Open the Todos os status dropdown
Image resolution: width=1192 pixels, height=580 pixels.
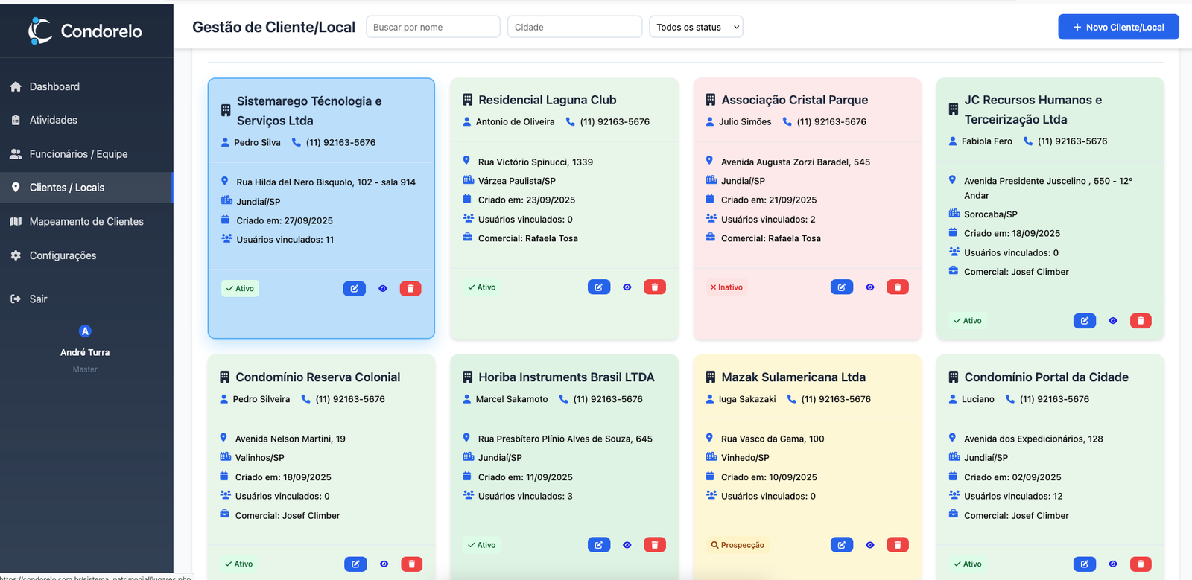pos(696,28)
